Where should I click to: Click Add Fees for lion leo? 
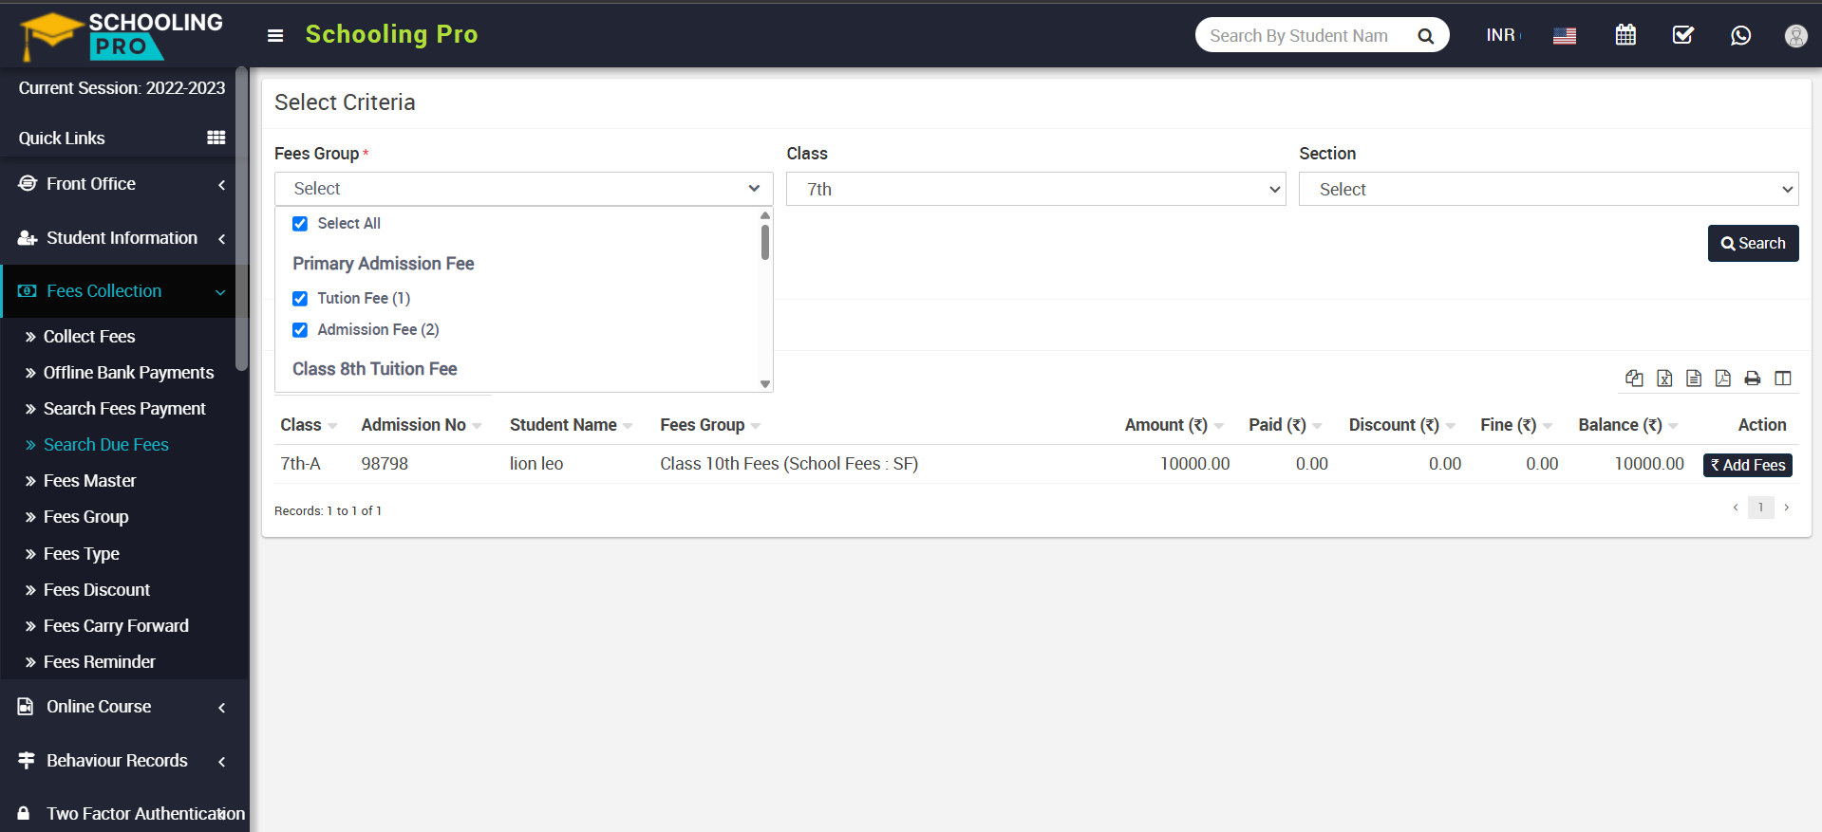(1748, 465)
